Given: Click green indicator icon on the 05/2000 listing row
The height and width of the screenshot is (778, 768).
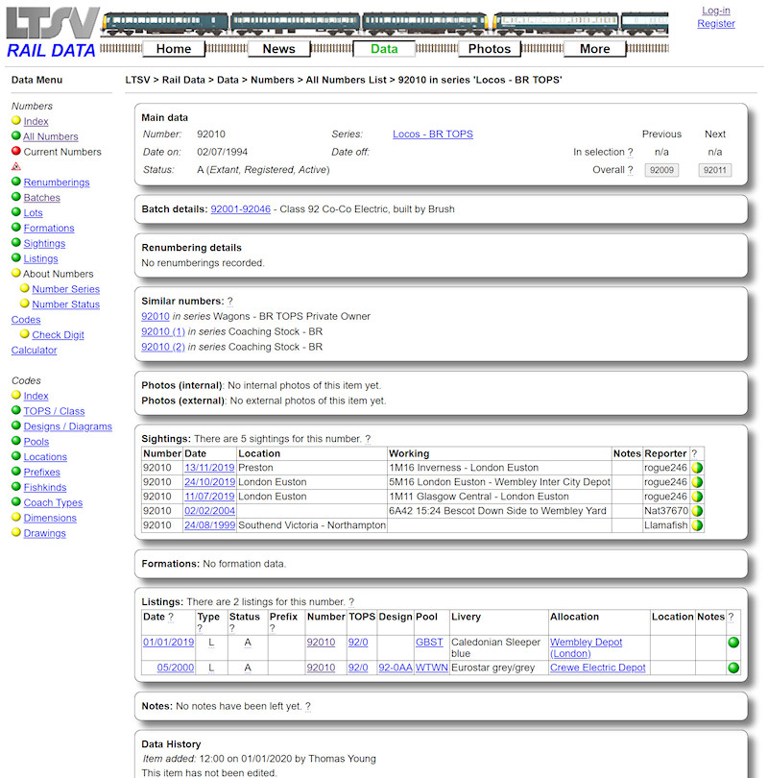Looking at the screenshot, I should pos(732,667).
